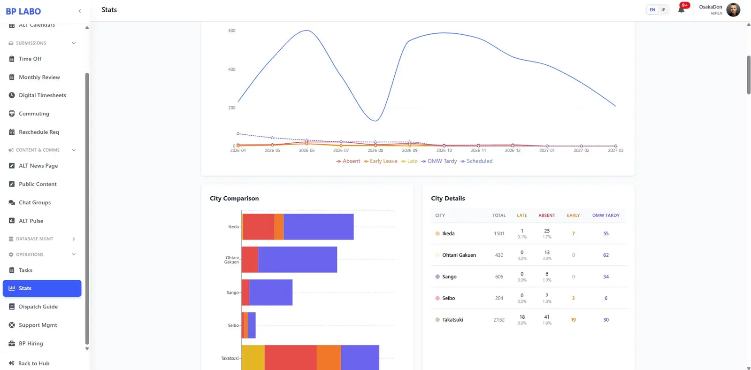Click the Monthly Review clipboard icon

tap(12, 77)
